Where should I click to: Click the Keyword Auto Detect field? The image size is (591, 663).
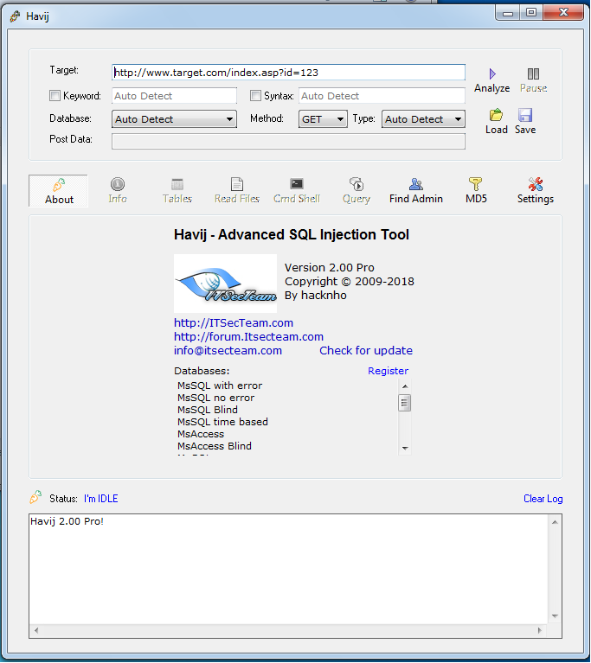click(174, 96)
